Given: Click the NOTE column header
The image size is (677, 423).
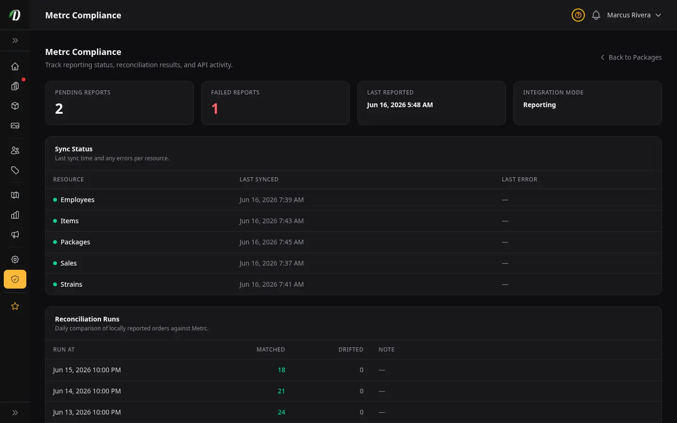Looking at the screenshot, I should pyautogui.click(x=386, y=350).
